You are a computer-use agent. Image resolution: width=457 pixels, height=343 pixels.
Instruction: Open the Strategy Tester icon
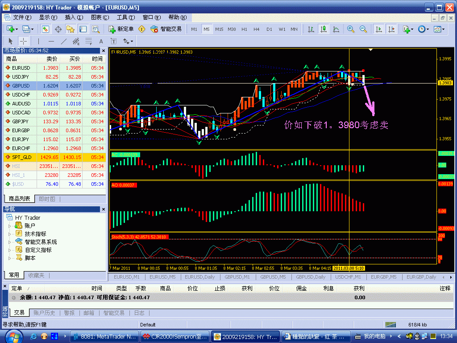[x=96, y=29]
